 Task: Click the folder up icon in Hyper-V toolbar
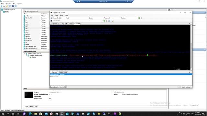point(7,6)
